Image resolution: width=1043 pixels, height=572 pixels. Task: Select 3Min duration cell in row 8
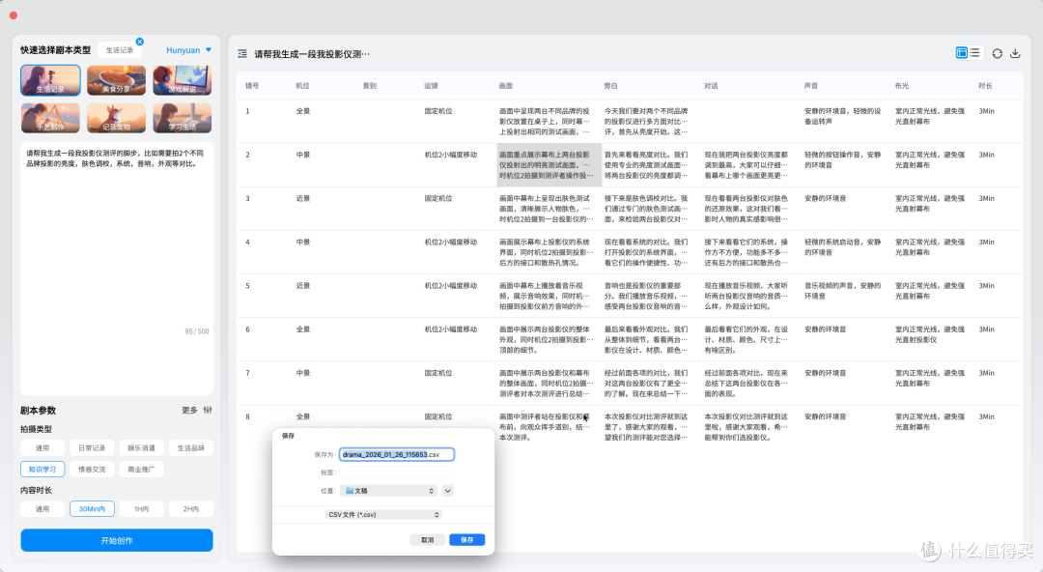(x=986, y=416)
